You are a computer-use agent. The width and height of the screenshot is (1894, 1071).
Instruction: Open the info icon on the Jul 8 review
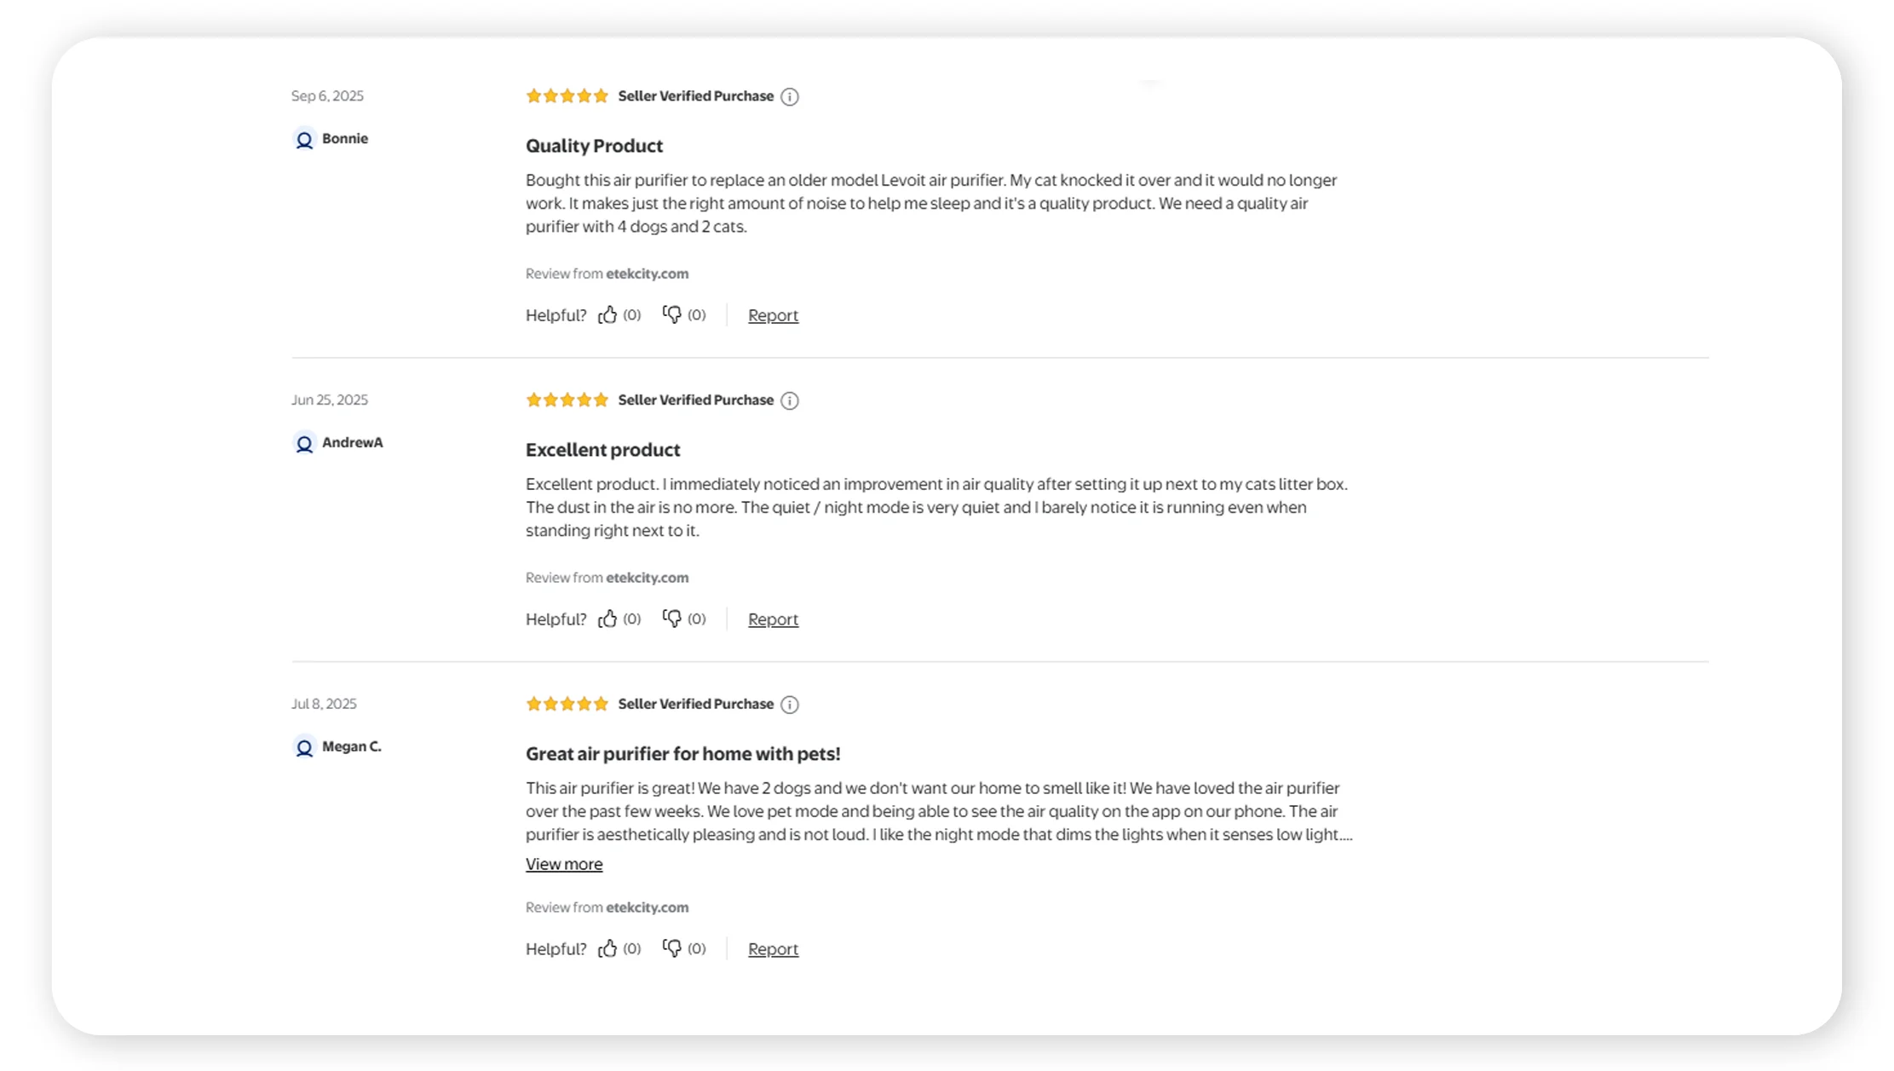coord(790,705)
